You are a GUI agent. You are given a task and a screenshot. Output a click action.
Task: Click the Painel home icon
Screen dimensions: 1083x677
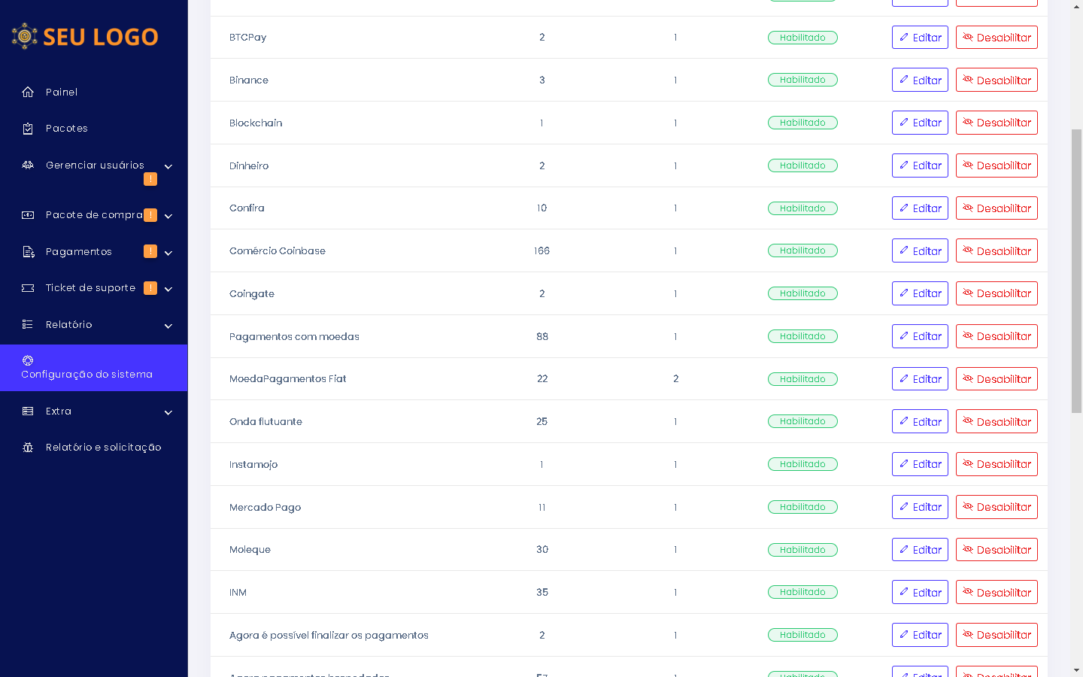coord(28,93)
